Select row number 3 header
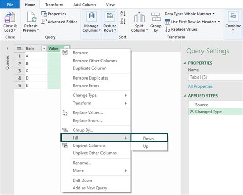 pos(19,71)
